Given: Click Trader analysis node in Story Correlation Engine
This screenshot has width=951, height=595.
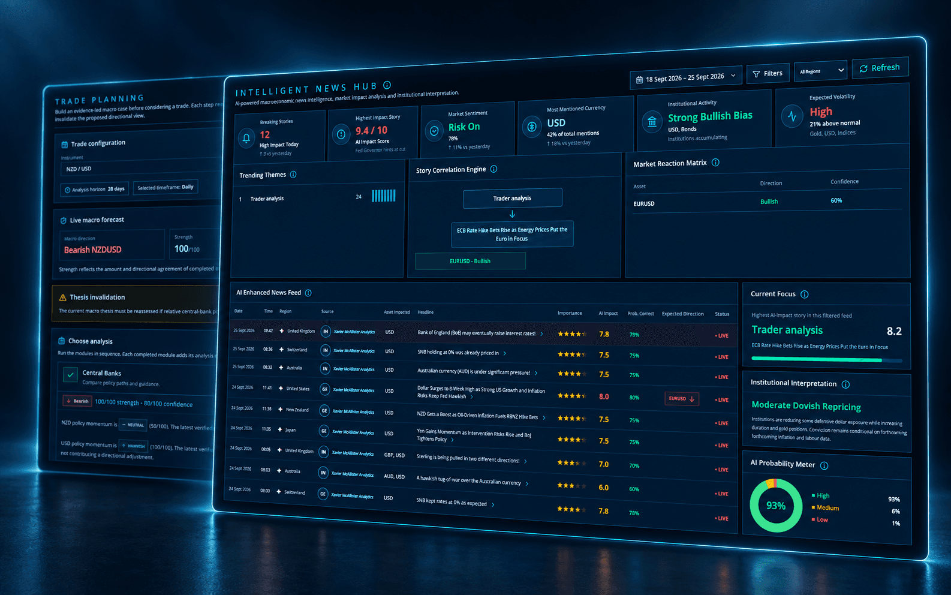Looking at the screenshot, I should [x=512, y=198].
